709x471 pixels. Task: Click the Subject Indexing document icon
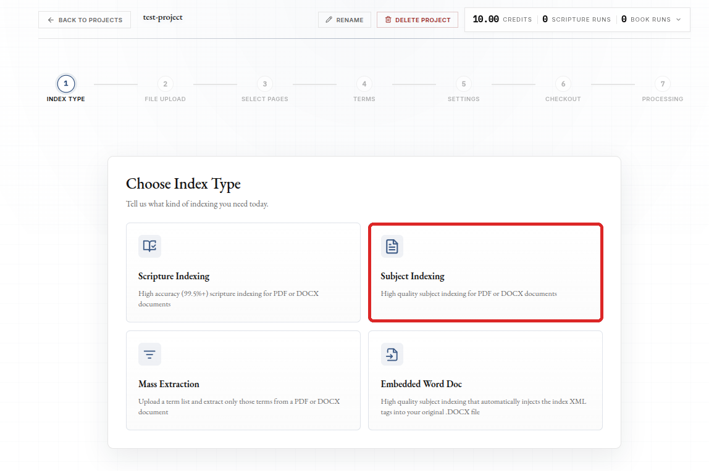pos(392,247)
